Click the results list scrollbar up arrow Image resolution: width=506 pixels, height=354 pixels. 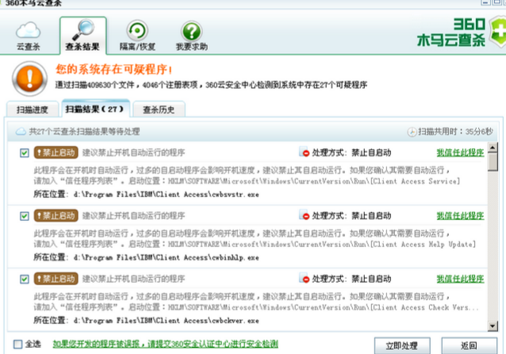click(x=493, y=148)
